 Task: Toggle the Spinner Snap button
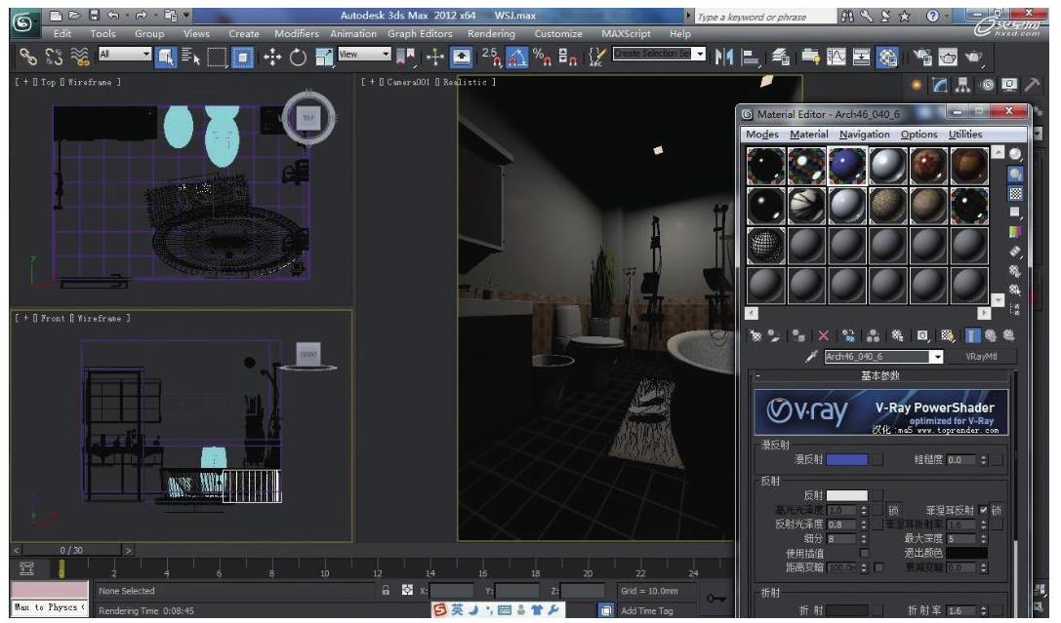click(567, 58)
